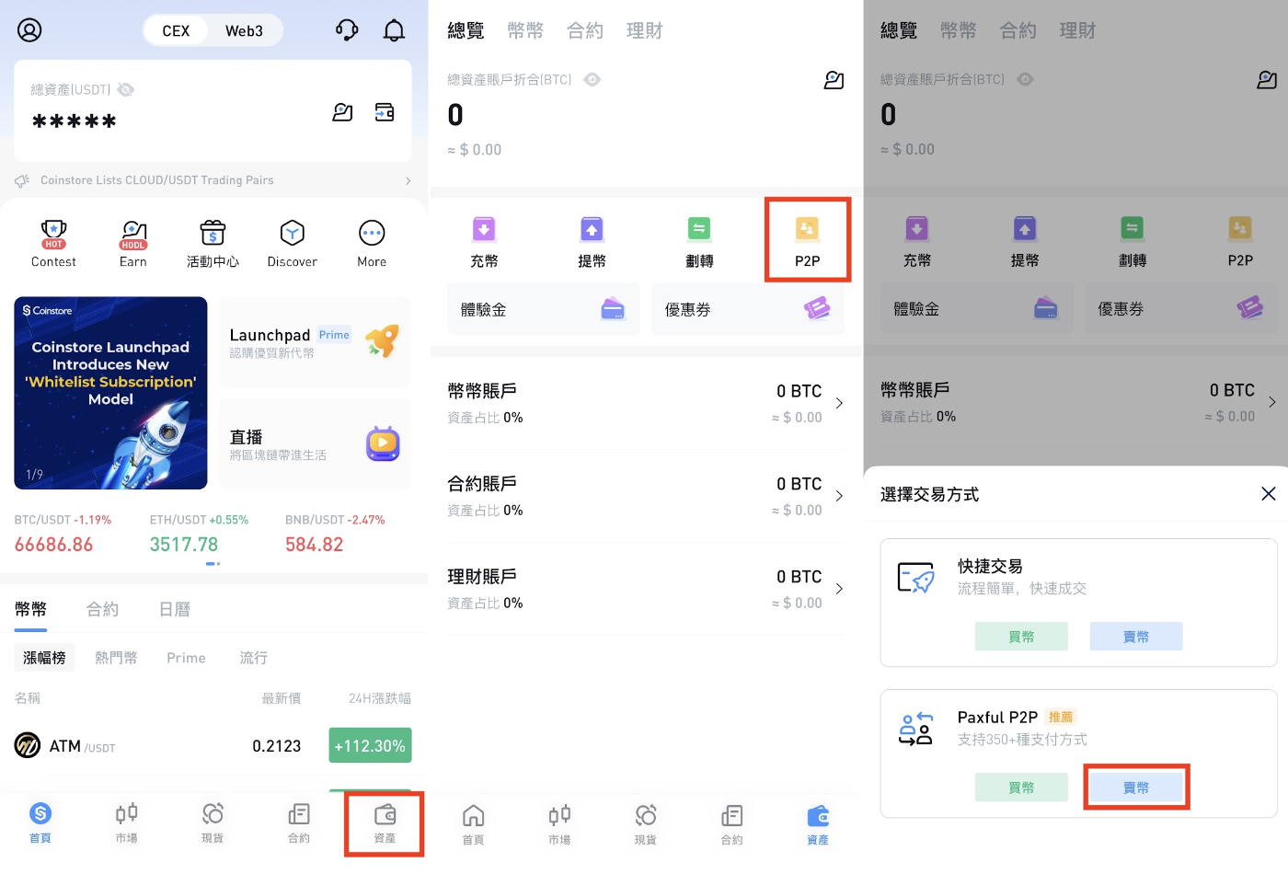Select the 漲幅榜 filter
Viewport: 1288px width, 874px height.
(x=44, y=658)
